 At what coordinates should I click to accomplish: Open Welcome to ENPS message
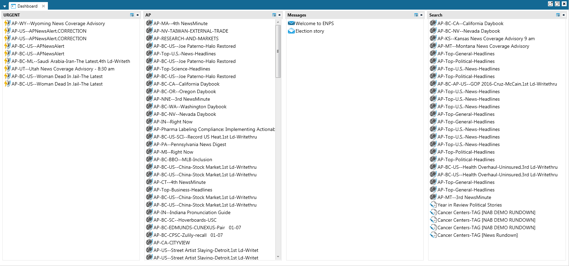pos(314,23)
